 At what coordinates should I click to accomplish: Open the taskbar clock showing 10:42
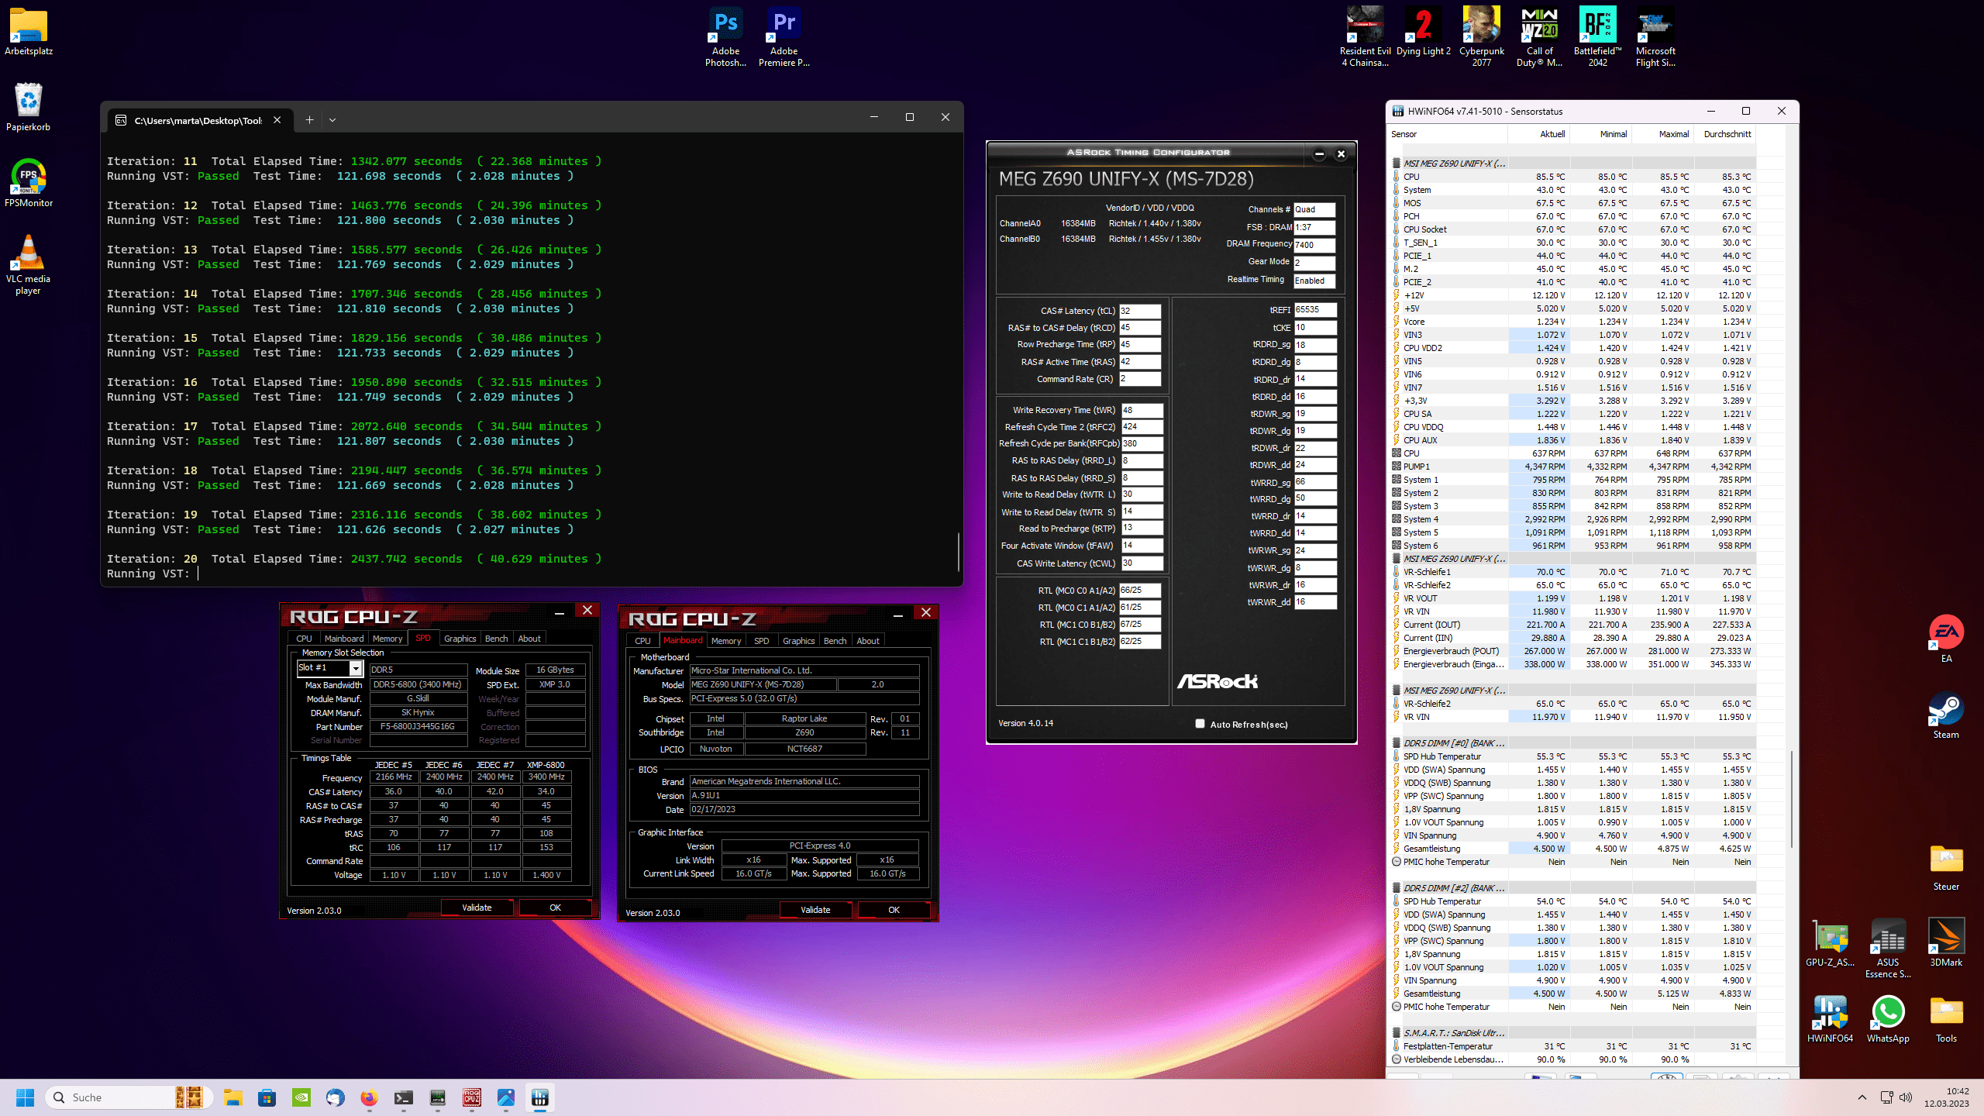pos(1946,1097)
